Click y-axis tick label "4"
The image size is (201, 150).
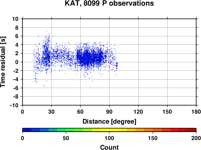coord(17,45)
